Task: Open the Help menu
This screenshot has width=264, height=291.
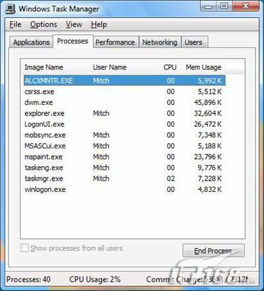Action: click(99, 24)
